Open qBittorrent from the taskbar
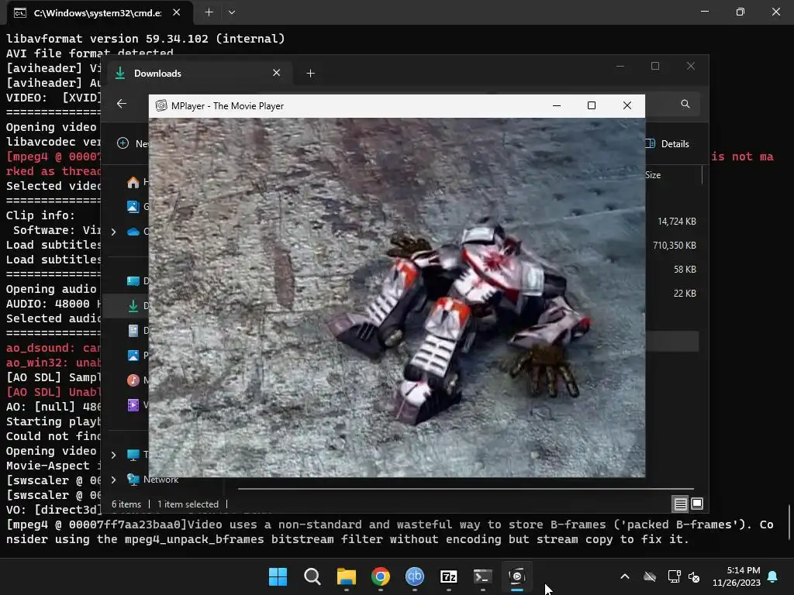This screenshot has width=794, height=595. (415, 576)
